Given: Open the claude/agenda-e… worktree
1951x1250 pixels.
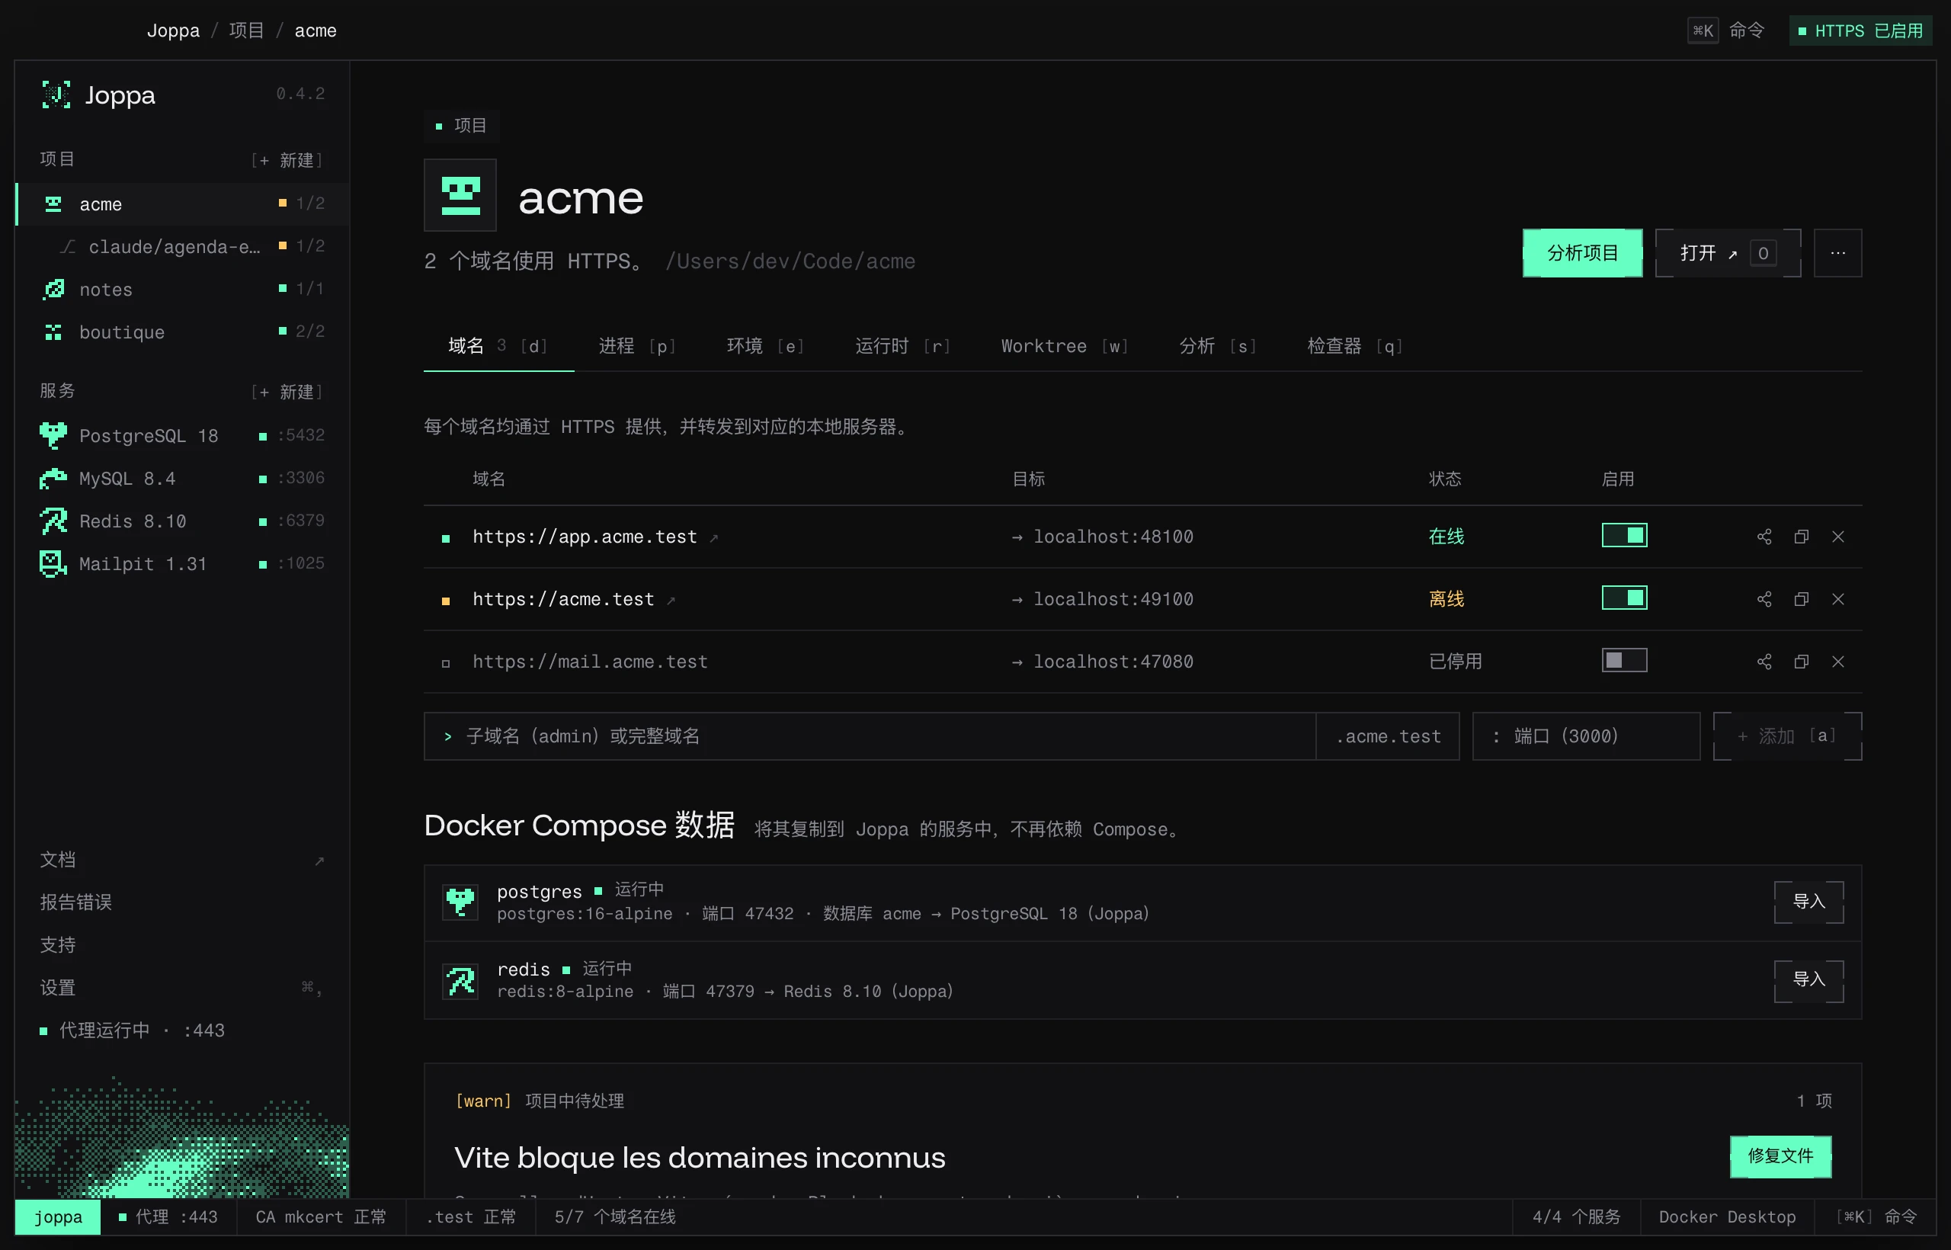Looking at the screenshot, I should tap(183, 247).
